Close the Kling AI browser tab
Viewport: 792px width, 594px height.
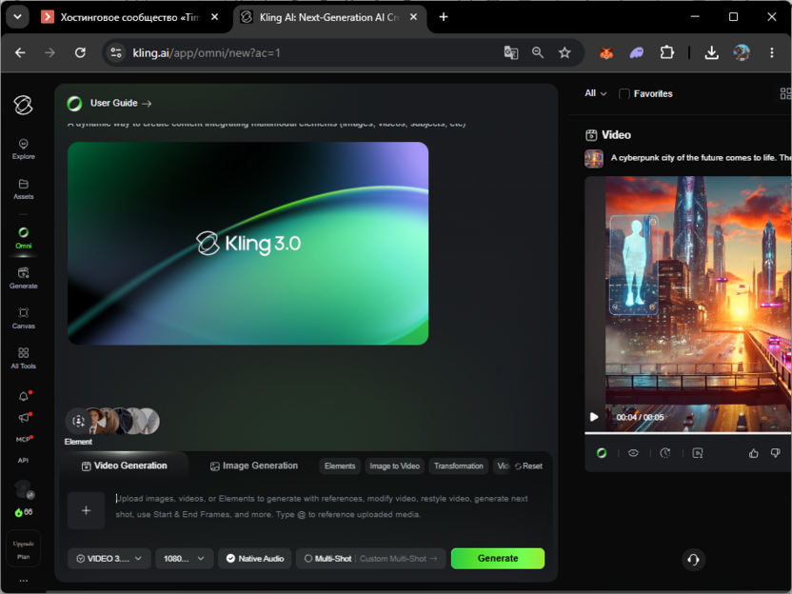[413, 17]
